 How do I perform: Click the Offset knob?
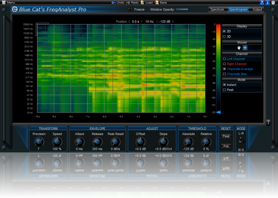[140, 142]
